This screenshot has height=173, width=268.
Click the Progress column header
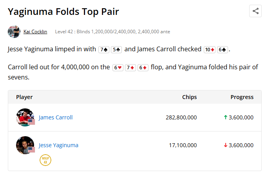click(x=242, y=97)
